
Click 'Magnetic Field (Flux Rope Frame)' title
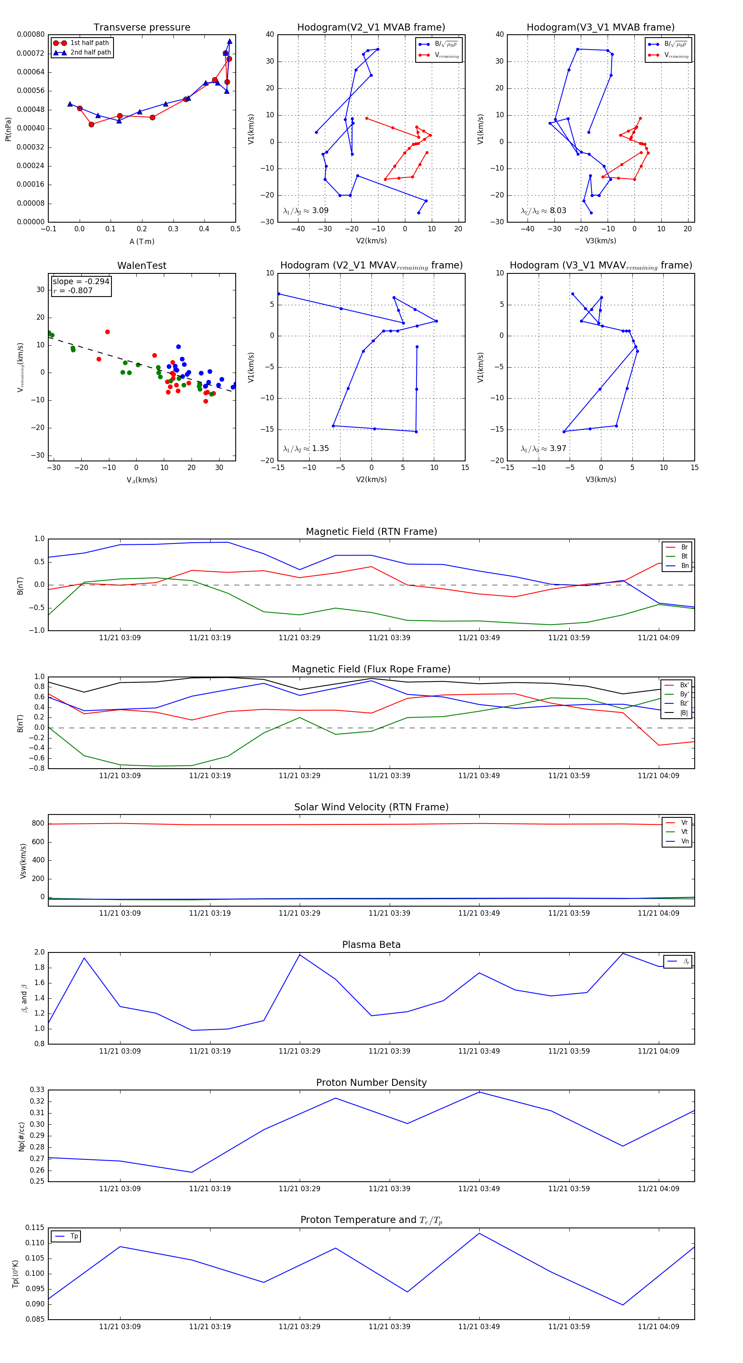point(371,670)
